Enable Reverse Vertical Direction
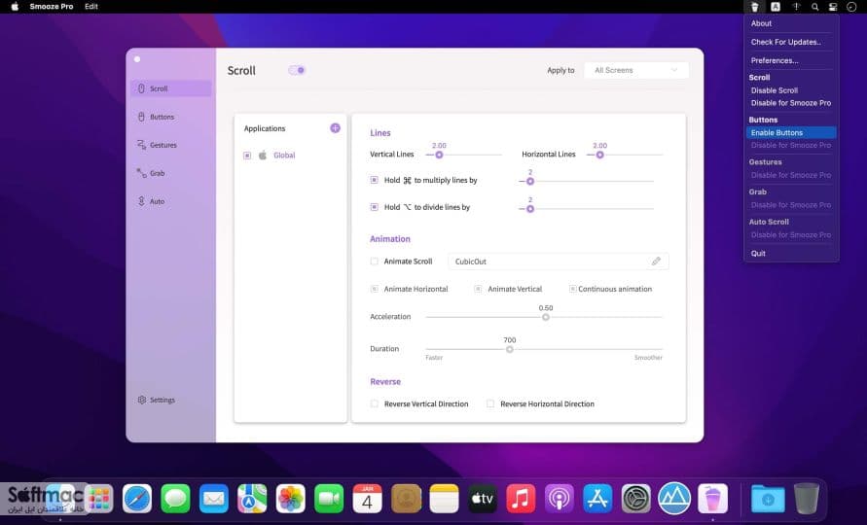 375,404
